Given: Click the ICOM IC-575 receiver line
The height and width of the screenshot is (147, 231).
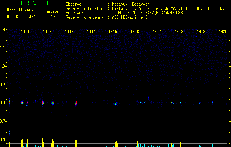Looking at the screenshot, I should point(147,13).
